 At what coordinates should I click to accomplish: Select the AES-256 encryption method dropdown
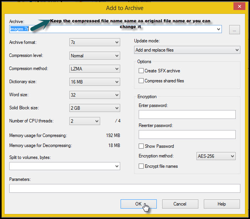coord(216,156)
